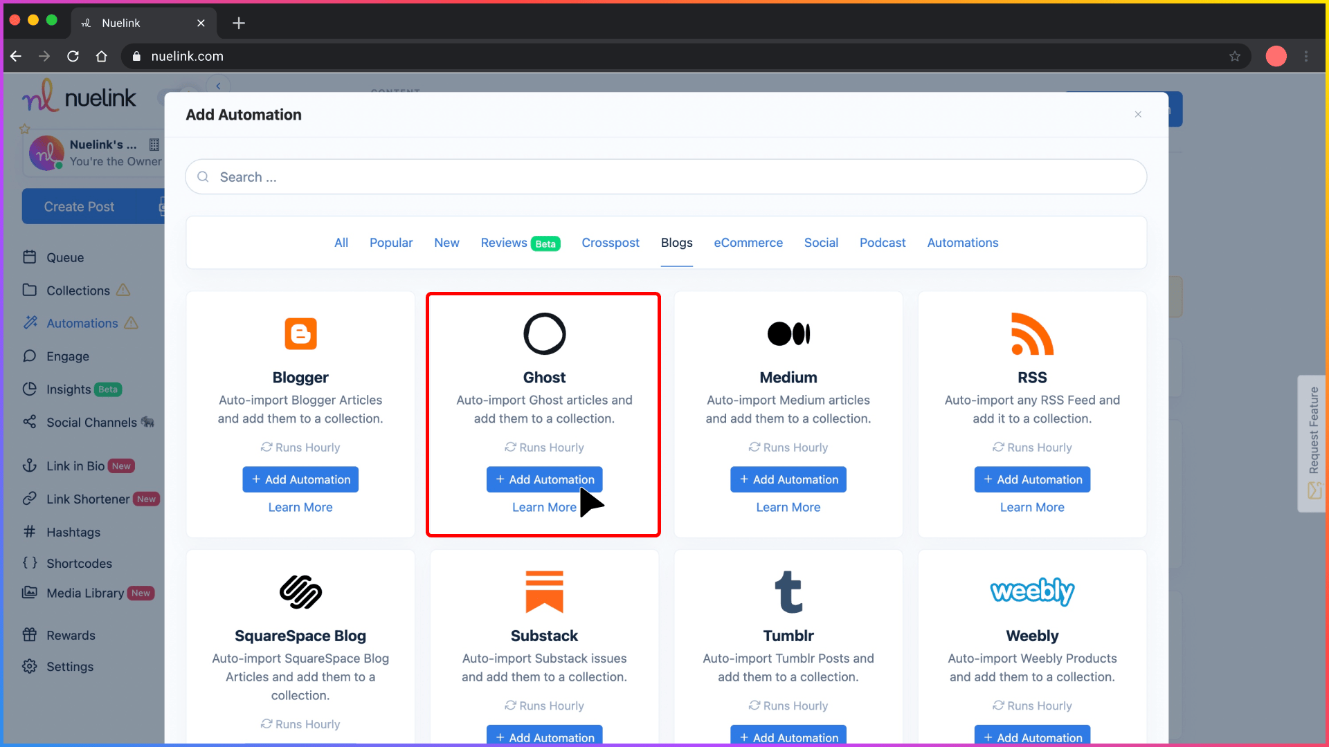Switch to the eCommerce tab
1329x747 pixels.
[748, 243]
